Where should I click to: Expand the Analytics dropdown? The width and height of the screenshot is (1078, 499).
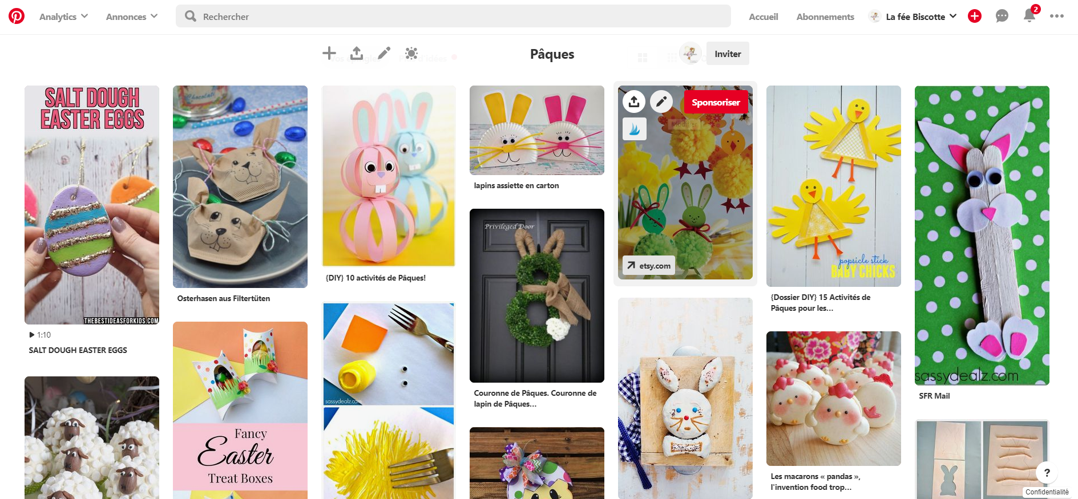click(63, 17)
